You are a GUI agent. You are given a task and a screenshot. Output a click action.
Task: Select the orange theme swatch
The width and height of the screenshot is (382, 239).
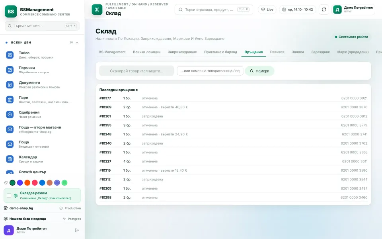27,183
